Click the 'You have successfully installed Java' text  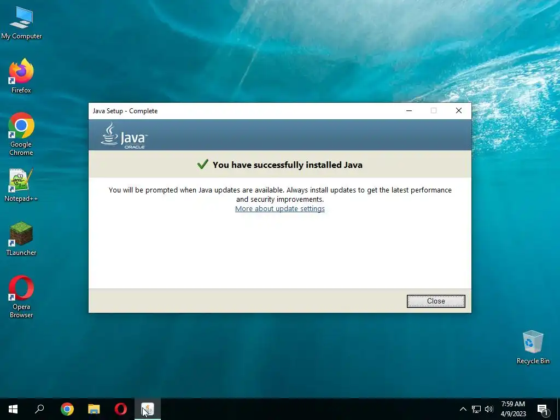pos(288,165)
